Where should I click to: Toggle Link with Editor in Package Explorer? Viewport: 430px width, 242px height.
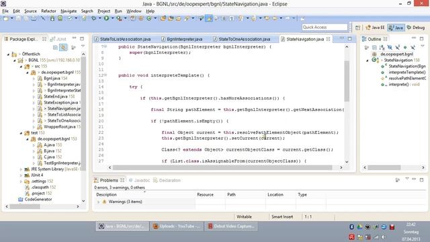click(x=63, y=47)
